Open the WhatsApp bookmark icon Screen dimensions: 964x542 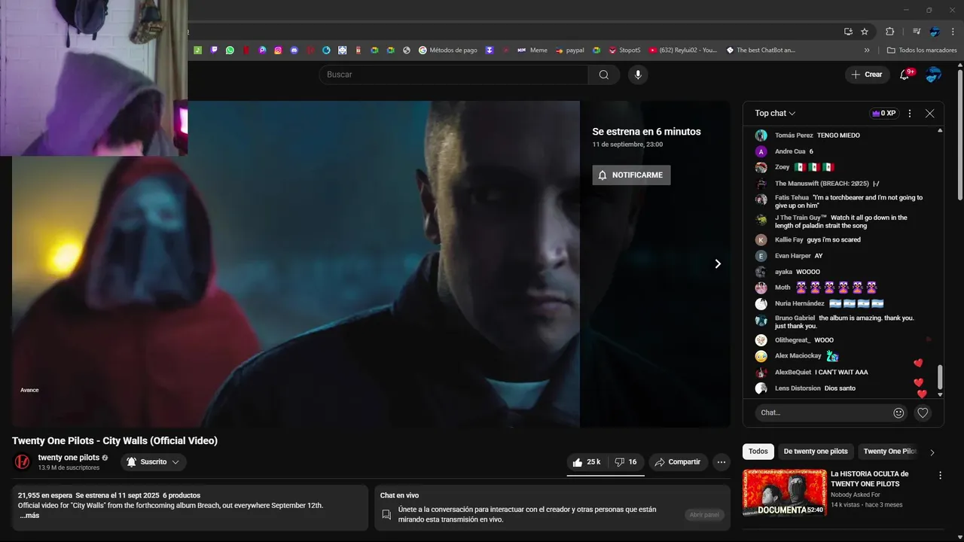click(230, 50)
